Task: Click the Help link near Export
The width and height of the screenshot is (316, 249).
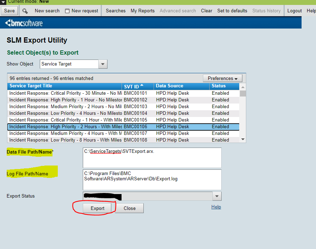Action: click(x=216, y=207)
